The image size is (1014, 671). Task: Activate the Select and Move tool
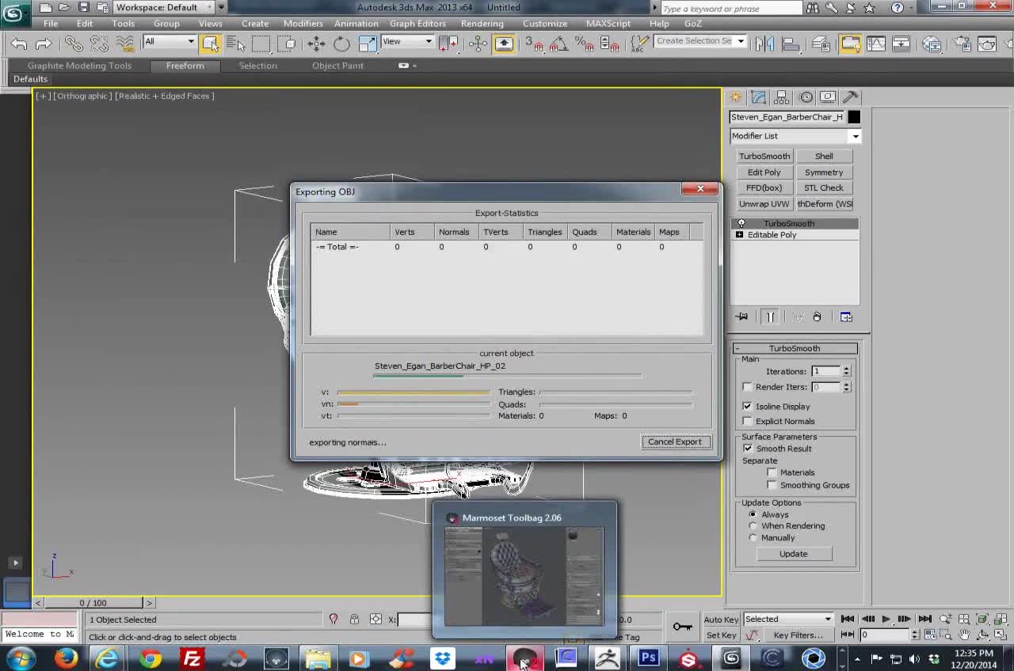point(316,44)
